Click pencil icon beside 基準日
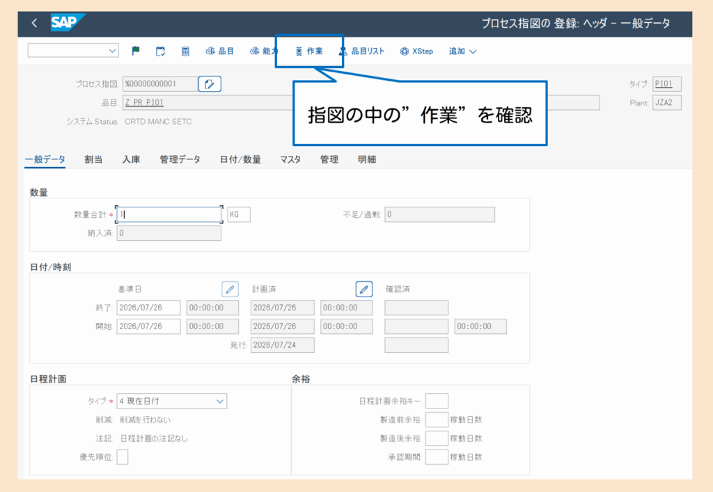This screenshot has height=492, width=713. tap(230, 289)
